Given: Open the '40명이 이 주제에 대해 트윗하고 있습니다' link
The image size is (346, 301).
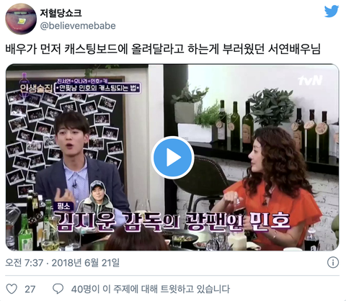Looking at the screenshot, I should click(x=151, y=289).
